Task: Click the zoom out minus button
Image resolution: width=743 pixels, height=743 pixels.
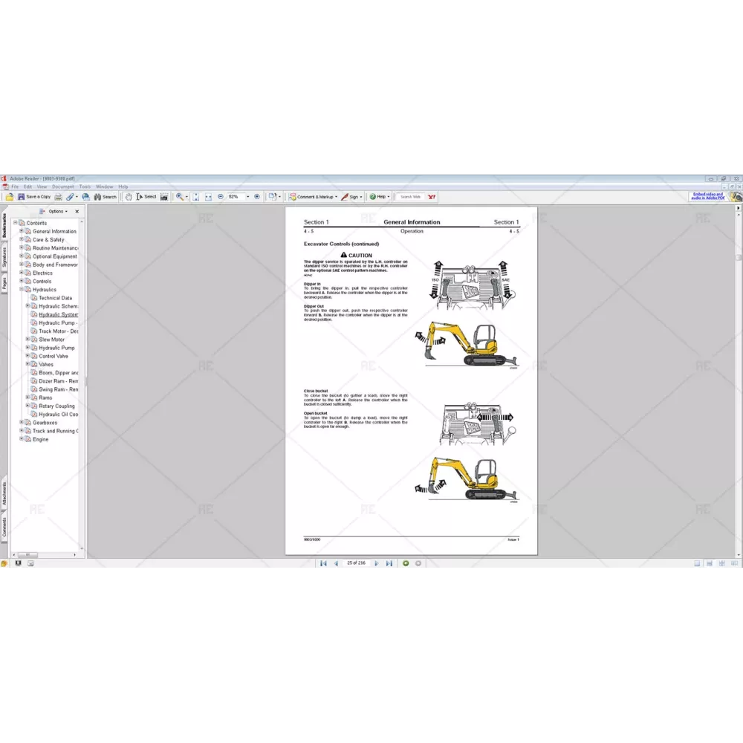Action: point(221,197)
